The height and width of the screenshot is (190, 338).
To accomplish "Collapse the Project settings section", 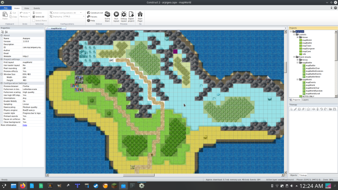I will tap(2, 59).
